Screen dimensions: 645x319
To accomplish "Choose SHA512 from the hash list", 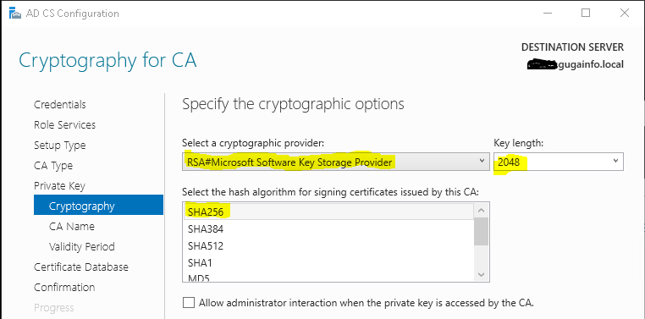I will click(x=328, y=246).
